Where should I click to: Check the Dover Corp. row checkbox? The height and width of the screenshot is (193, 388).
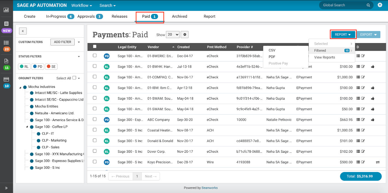pos(95,151)
